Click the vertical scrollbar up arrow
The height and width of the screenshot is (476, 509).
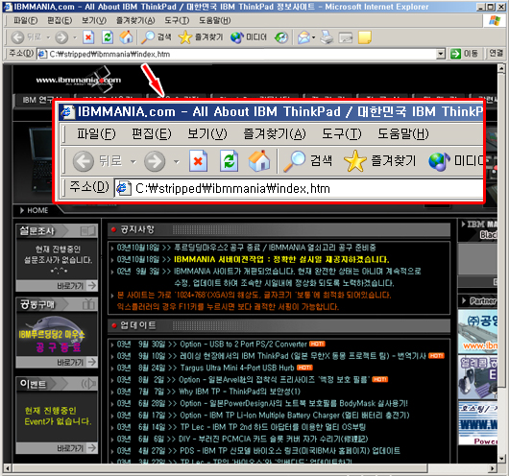501,68
